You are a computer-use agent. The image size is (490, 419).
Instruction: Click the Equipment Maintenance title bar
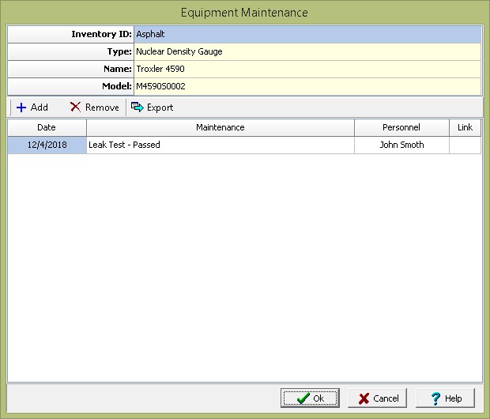pos(244,13)
